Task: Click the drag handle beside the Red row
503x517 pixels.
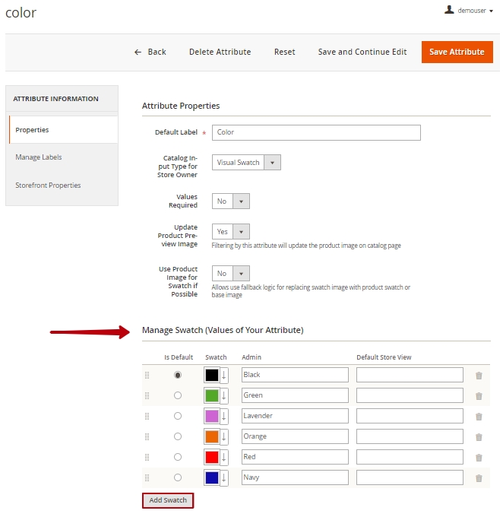Action: (x=147, y=457)
